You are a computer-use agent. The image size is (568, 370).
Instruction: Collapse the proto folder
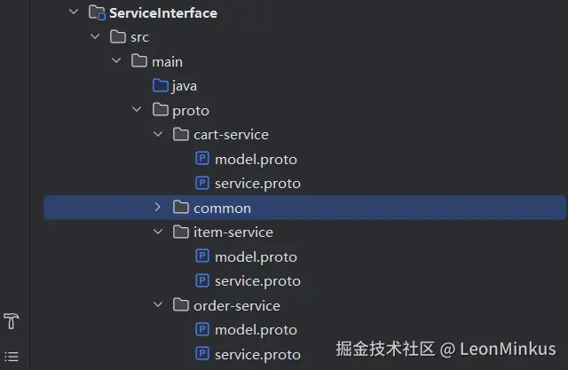137,111
